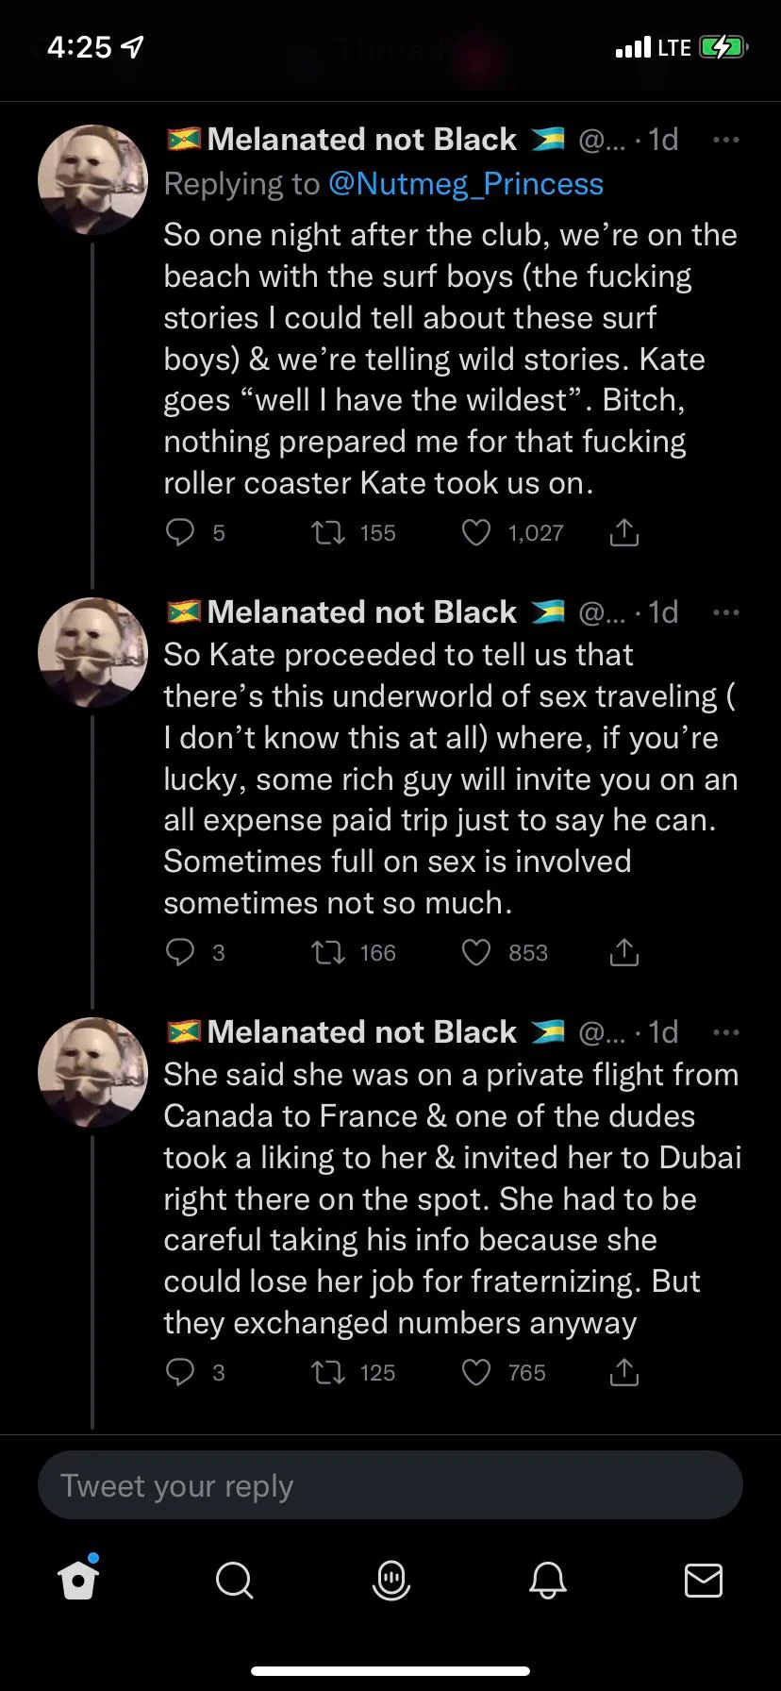Image resolution: width=781 pixels, height=1691 pixels.
Task: Share the tweet with 853 likes
Action: click(623, 953)
